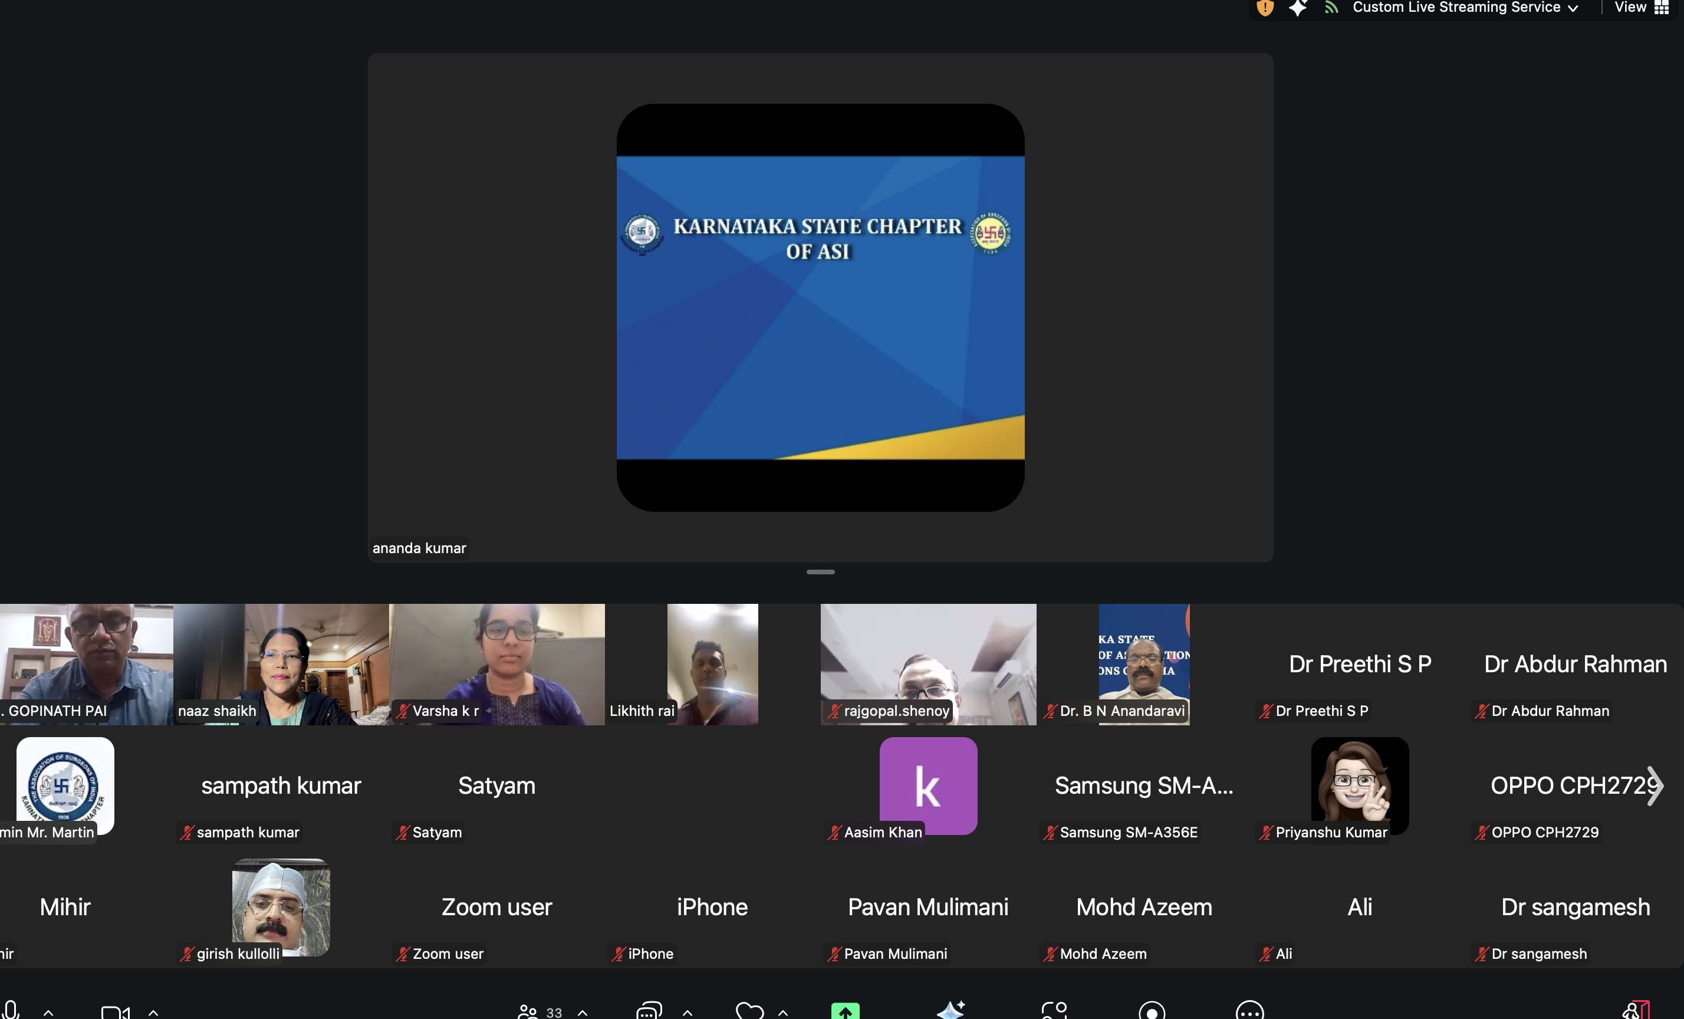Open the More options ellipsis icon
Screen dimensions: 1684x1019
(1250, 1011)
